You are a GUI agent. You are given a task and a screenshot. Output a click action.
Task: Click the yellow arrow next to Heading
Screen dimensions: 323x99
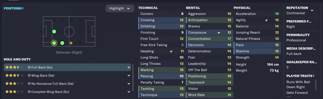(x=171, y=51)
